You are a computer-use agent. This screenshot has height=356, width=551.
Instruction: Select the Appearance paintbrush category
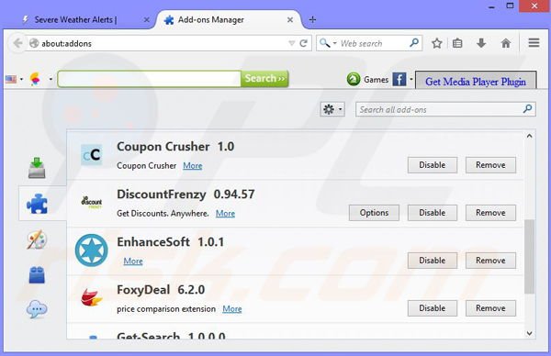[37, 239]
